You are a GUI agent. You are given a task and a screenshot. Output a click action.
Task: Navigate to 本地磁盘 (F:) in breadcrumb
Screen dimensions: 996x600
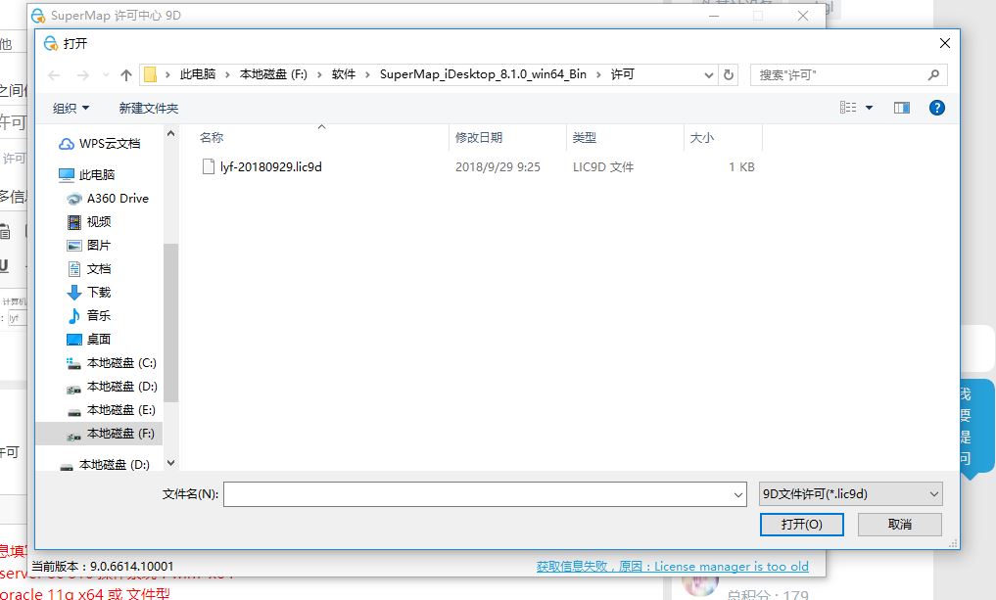[x=273, y=74]
